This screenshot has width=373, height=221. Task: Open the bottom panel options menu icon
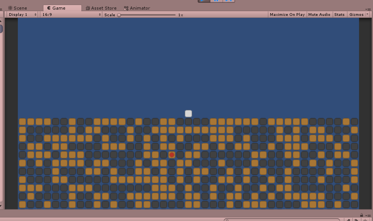click(368, 216)
